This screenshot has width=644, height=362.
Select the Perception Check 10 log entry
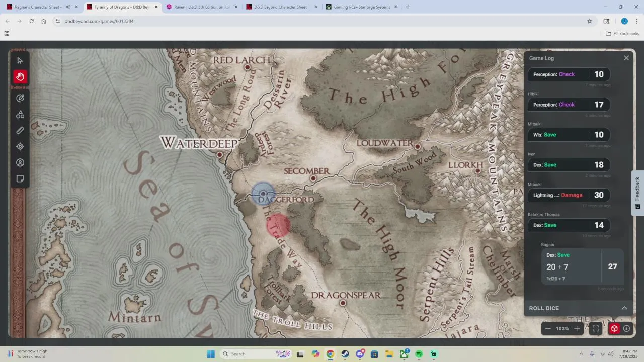tap(569, 74)
